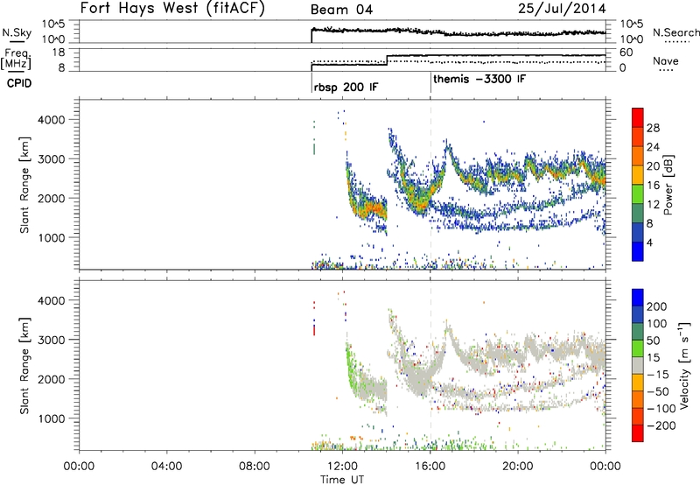Click the 'Velocity [m s^-1]' colorbar title
Image resolution: width=700 pixels, height=485 pixels.
click(684, 365)
